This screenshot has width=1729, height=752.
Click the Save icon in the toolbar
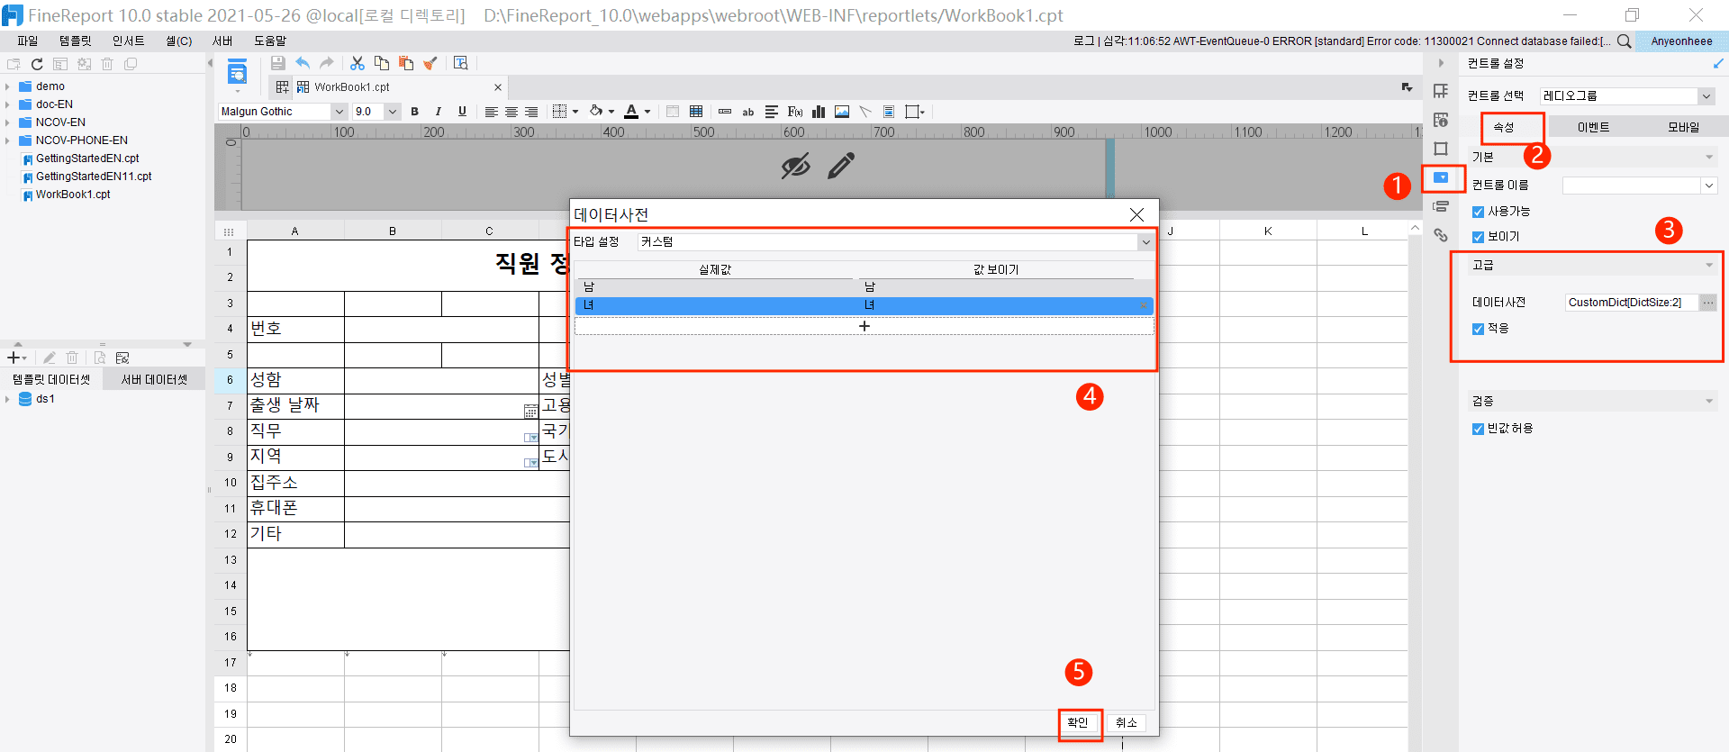click(277, 63)
